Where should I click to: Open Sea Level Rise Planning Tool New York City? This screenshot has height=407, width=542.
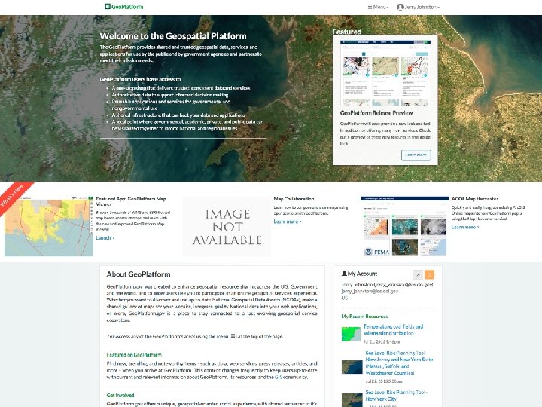click(x=397, y=396)
